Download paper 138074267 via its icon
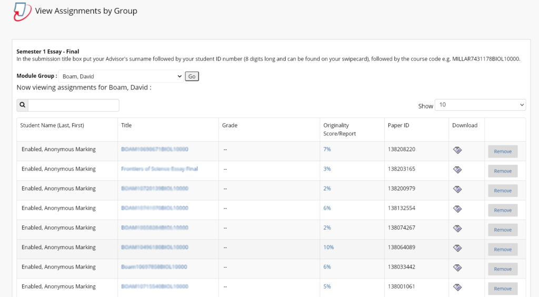 click(x=457, y=228)
